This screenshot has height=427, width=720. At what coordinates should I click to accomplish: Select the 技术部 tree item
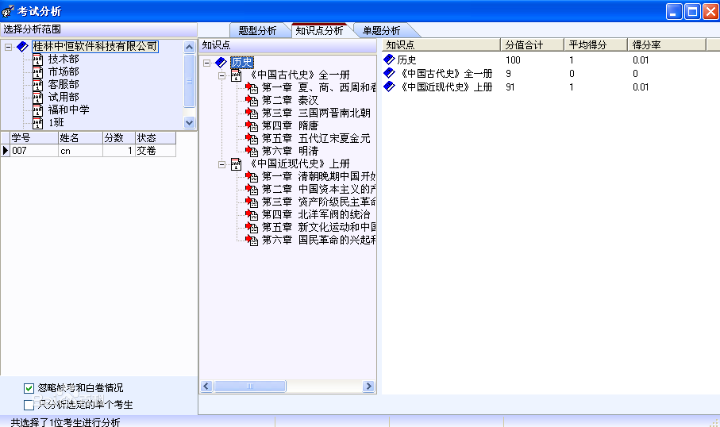point(64,60)
